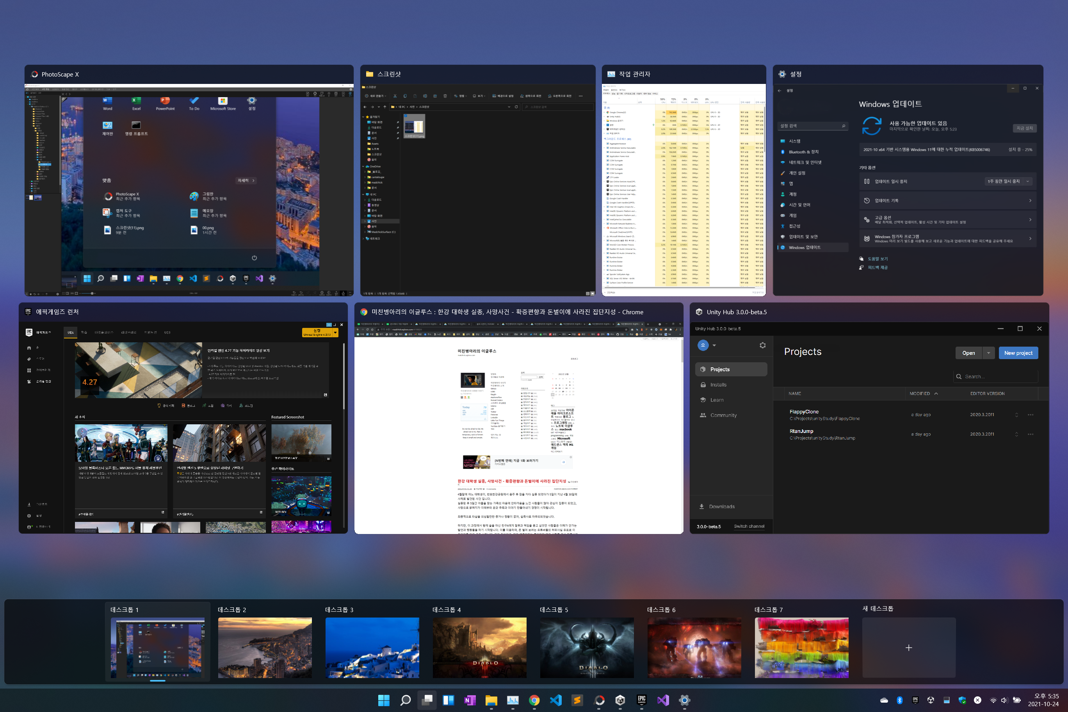Image resolution: width=1068 pixels, height=712 pixels.
Task: Open the Widgets icon on the taskbar
Action: 449,700
